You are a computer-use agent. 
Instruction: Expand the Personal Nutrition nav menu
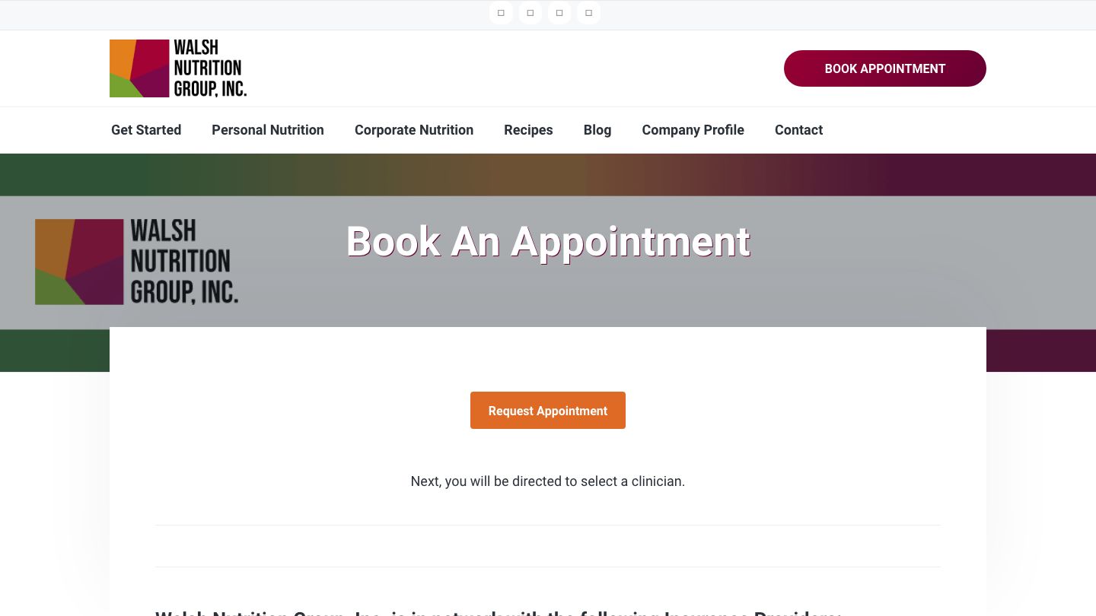[268, 130]
